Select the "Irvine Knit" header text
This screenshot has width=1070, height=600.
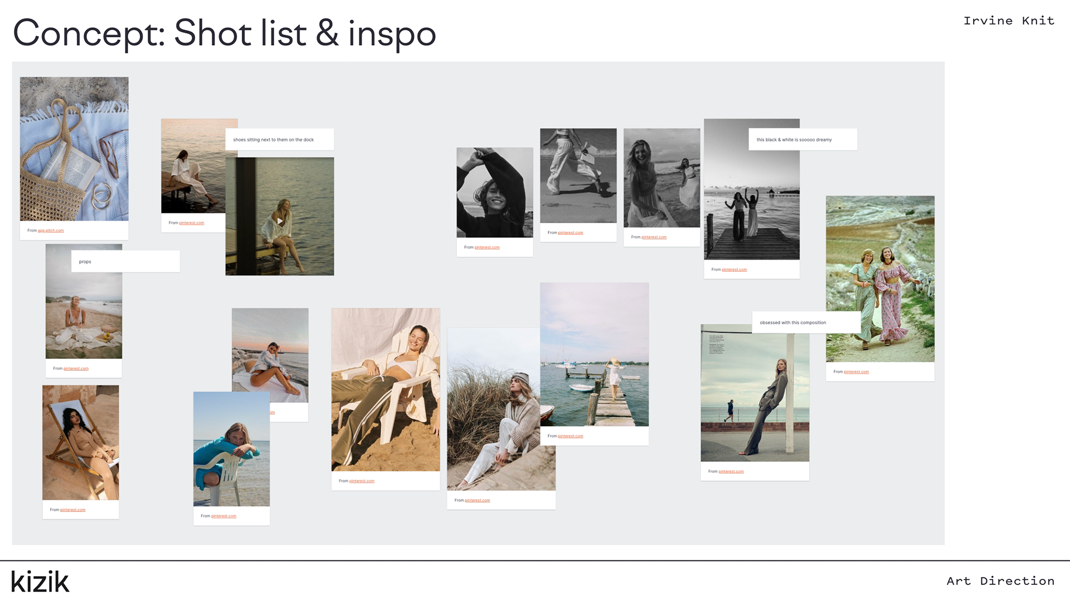click(1009, 21)
